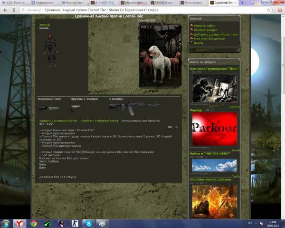Open the Охотники Группировки "Долг" forum thumbnail
Image resolution: width=285 pixels, height=228 pixels.
click(215, 88)
